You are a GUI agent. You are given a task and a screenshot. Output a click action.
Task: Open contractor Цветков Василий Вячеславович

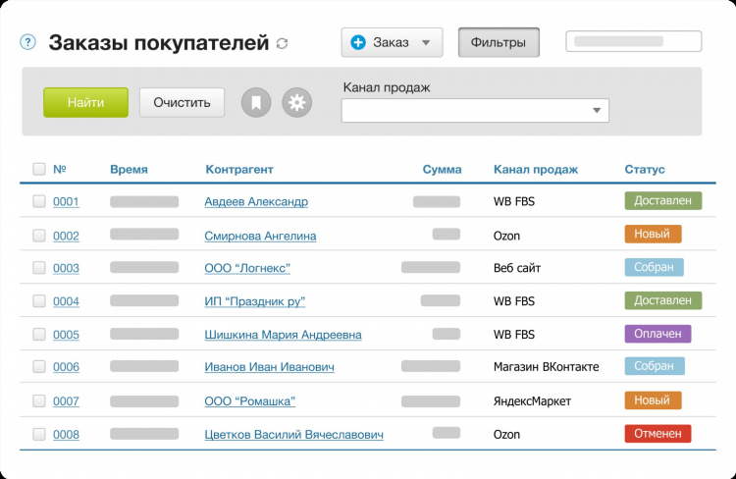[293, 435]
